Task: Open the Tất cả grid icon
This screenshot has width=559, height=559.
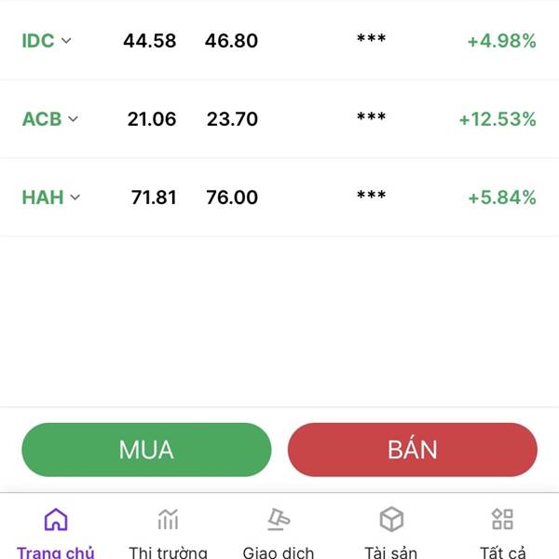Action: 503,519
